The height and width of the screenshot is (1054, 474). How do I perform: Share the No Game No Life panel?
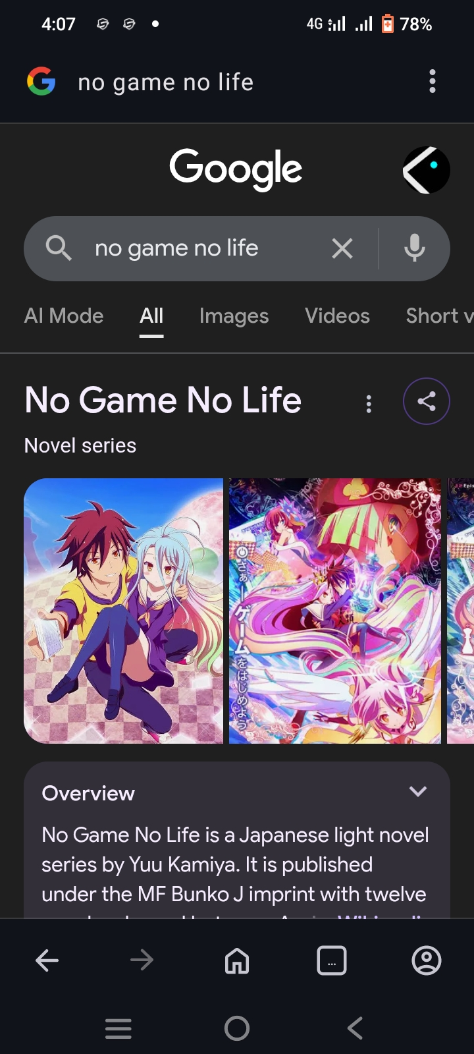(427, 401)
